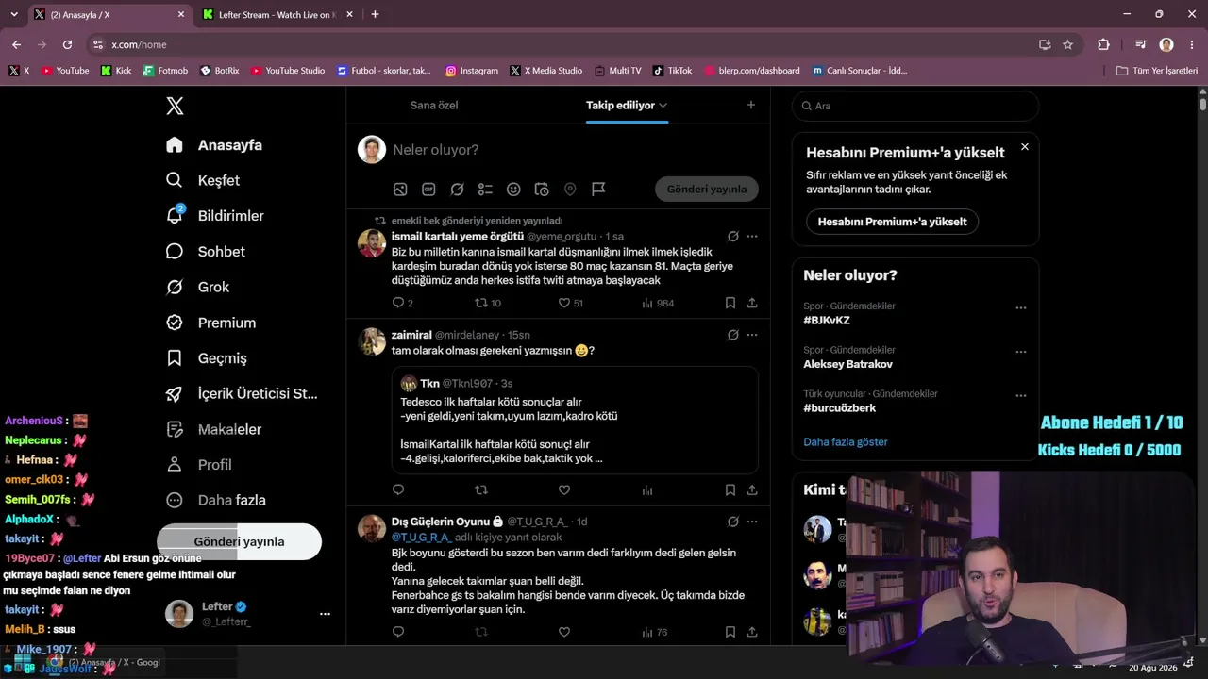This screenshot has height=679, width=1208.
Task: Click the Ara search box
Action: pyautogui.click(x=915, y=106)
